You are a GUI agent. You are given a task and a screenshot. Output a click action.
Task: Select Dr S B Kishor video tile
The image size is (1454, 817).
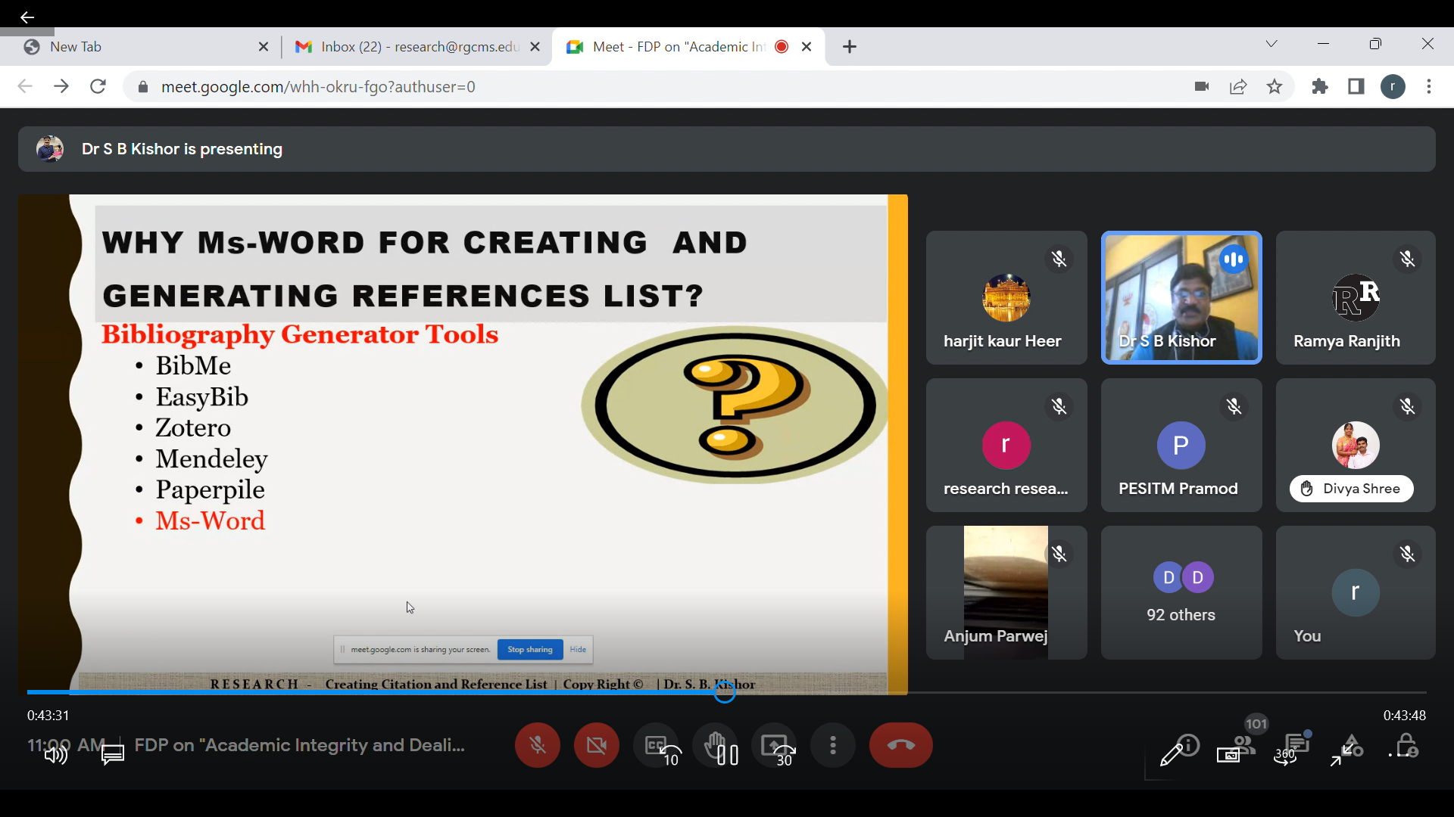1181,297
